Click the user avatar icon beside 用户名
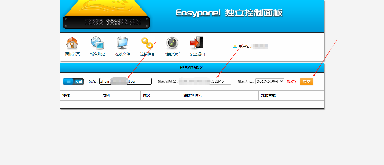 235,47
